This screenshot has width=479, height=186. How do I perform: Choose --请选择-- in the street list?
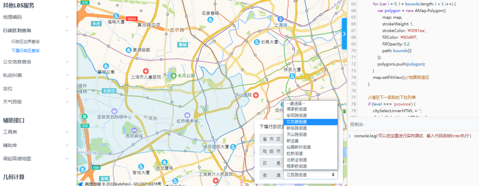coord(311,103)
